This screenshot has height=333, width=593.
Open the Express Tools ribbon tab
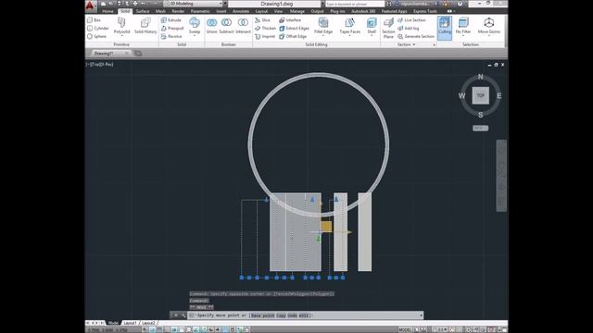pos(425,11)
